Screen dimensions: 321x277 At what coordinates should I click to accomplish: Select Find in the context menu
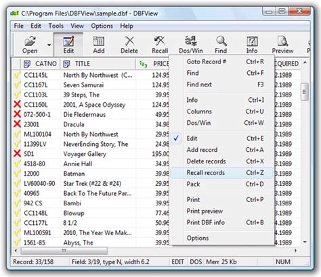[x=222, y=73]
